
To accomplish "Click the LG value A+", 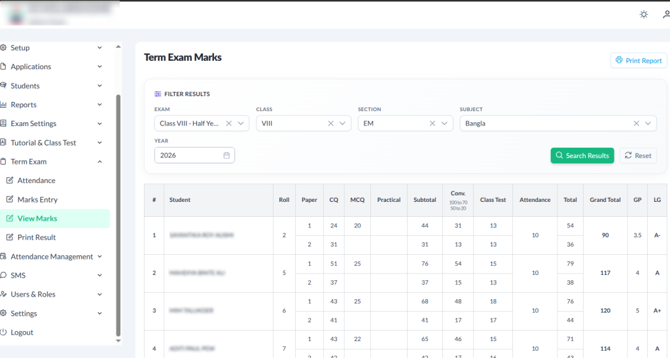I will [657, 310].
